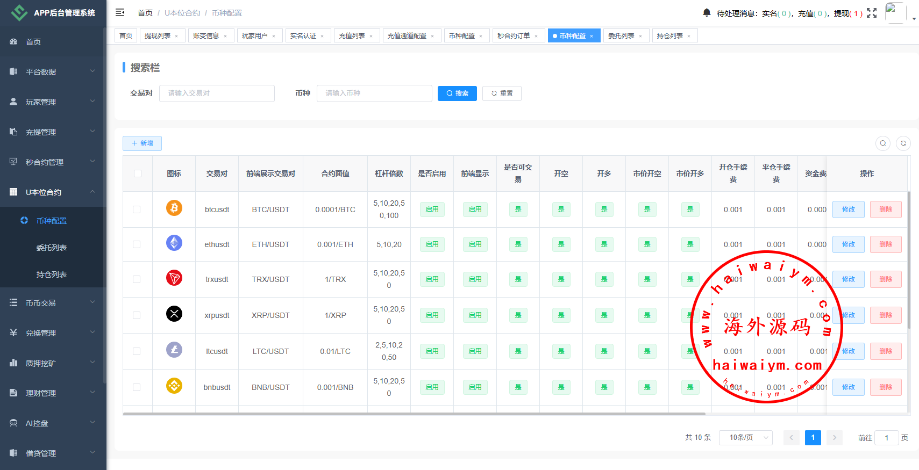
Task: Click the blue 搜索 button
Action: coord(457,93)
